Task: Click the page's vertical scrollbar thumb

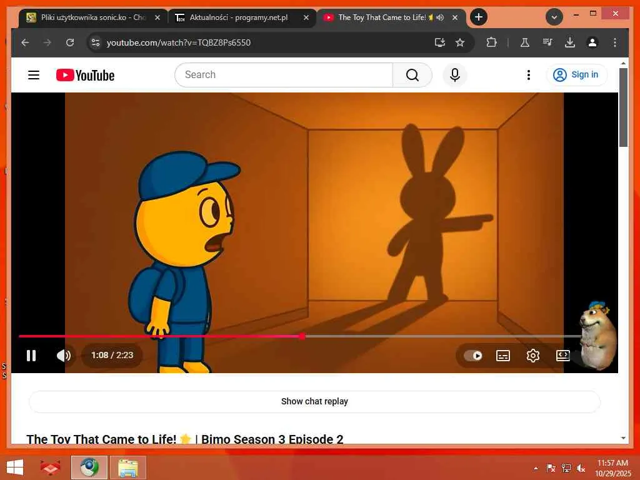Action: click(x=623, y=107)
